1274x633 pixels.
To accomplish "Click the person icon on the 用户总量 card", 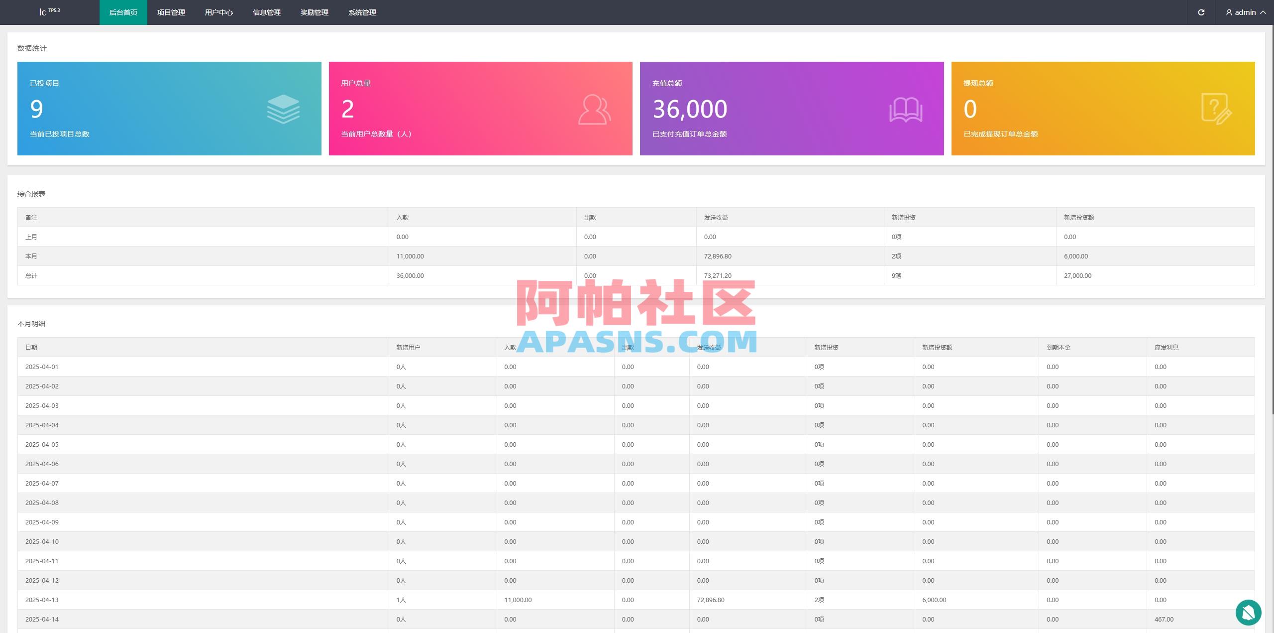I will 594,109.
